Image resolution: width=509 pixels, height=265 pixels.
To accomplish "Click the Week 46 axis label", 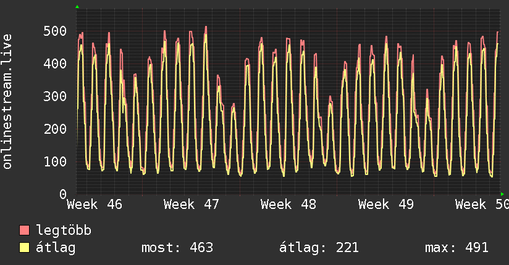I will tap(95, 205).
